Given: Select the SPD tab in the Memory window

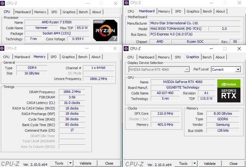Looking at the screenshot, I should (54, 57).
